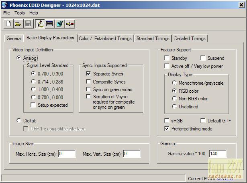The height and width of the screenshot is (183, 247).
Task: Switch to the Standard Timings tab
Action: pyautogui.click(x=153, y=39)
